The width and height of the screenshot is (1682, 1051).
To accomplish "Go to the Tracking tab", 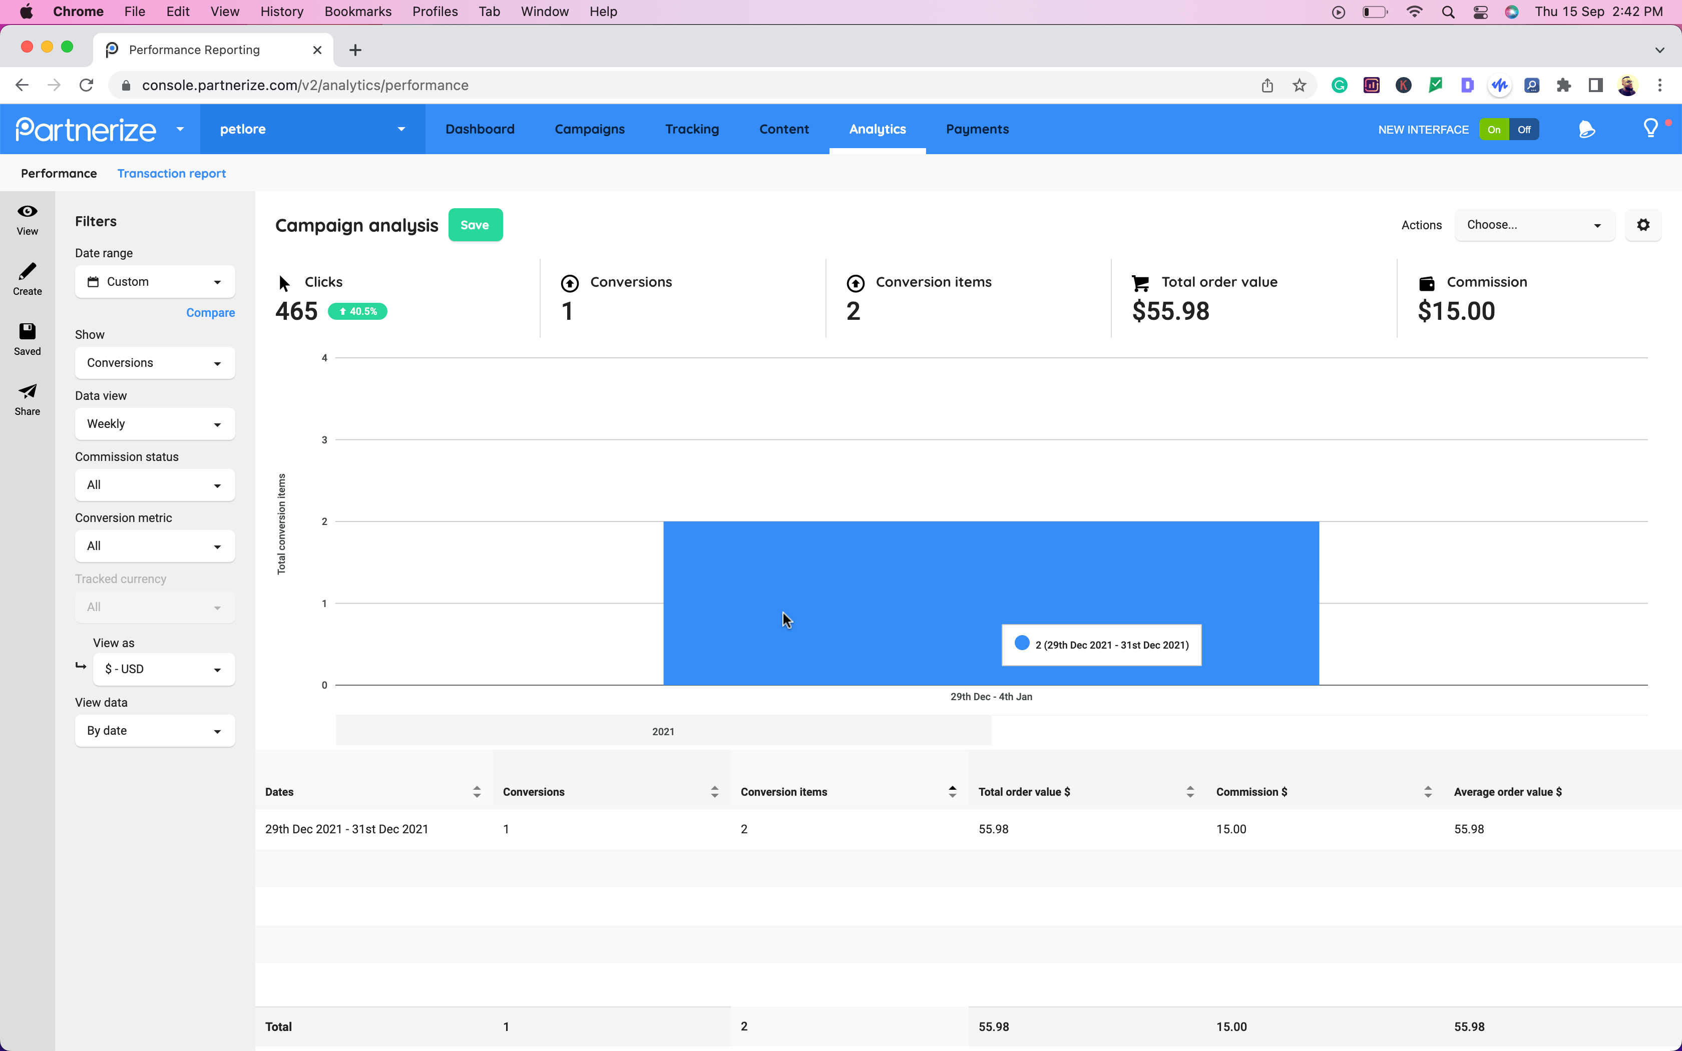I will click(691, 129).
